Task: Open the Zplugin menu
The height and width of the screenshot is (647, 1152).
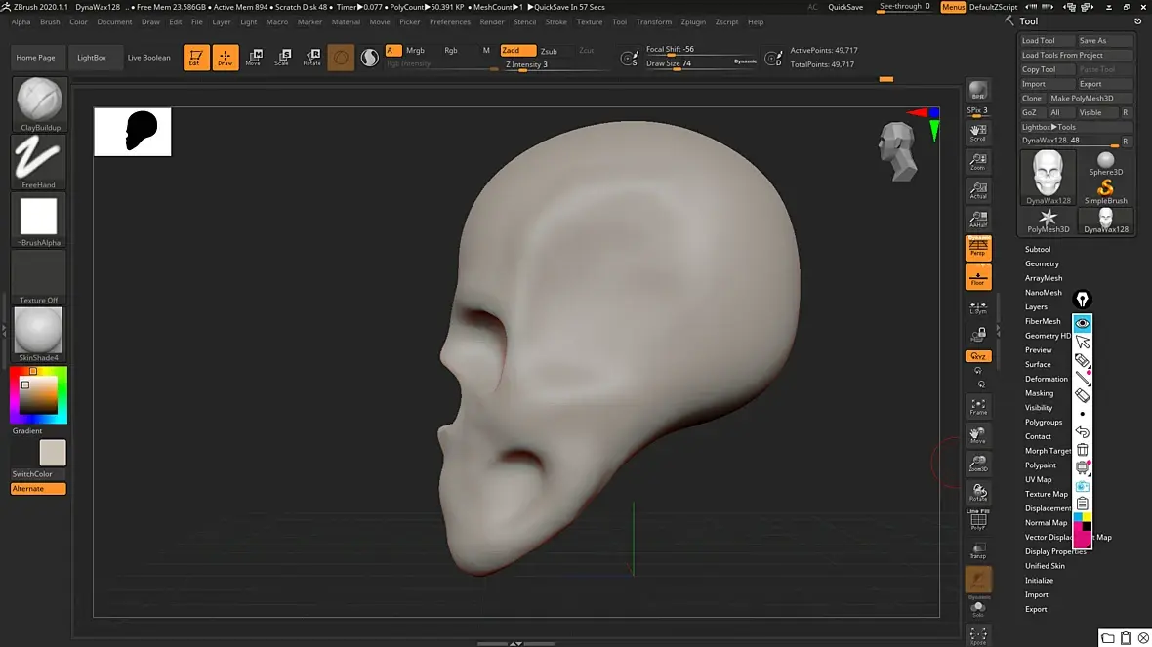Action: click(693, 21)
